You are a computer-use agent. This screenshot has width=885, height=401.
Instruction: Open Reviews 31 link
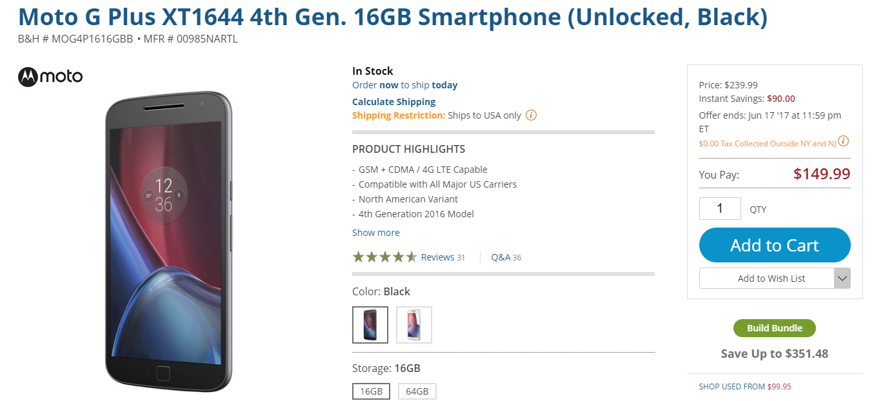[x=442, y=257]
